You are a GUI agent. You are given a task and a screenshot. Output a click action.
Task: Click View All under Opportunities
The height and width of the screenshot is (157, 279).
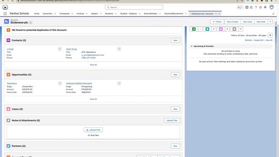pyautogui.click(x=93, y=99)
